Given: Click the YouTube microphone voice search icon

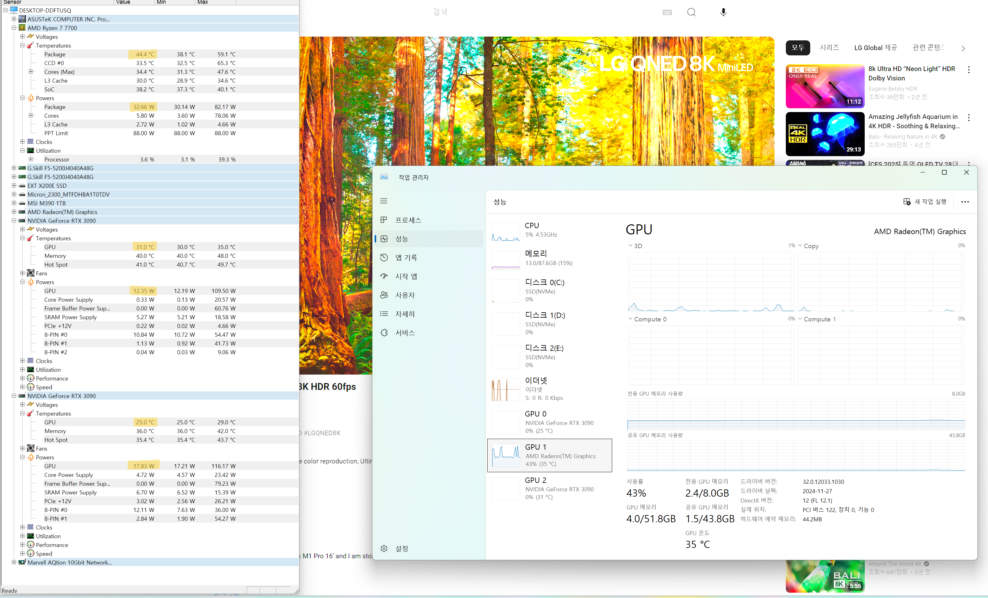Looking at the screenshot, I should (723, 12).
